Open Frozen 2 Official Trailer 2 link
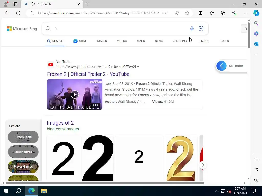 [88, 74]
